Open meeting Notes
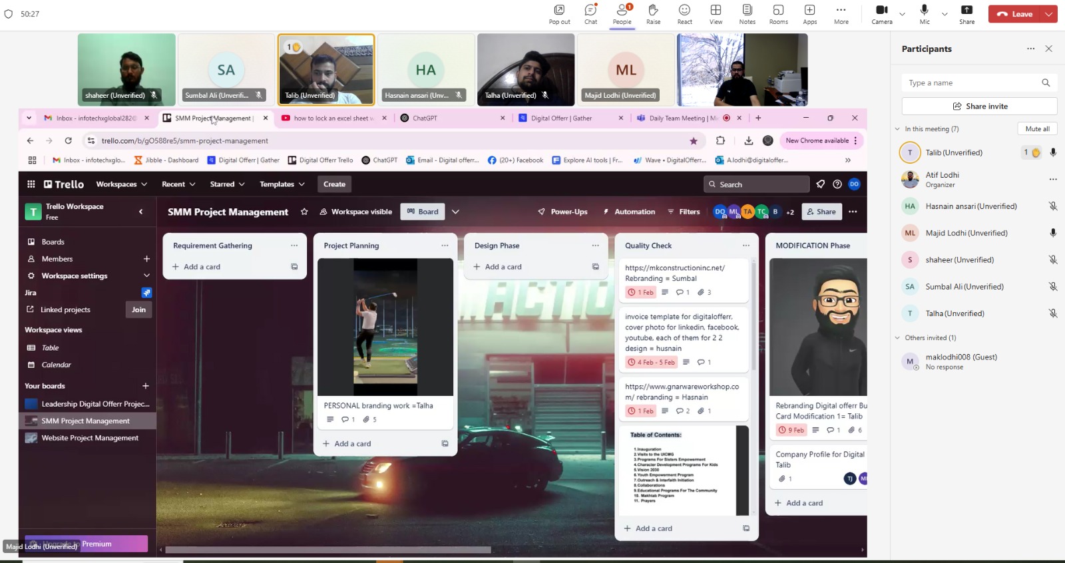This screenshot has width=1065, height=563. tap(747, 13)
